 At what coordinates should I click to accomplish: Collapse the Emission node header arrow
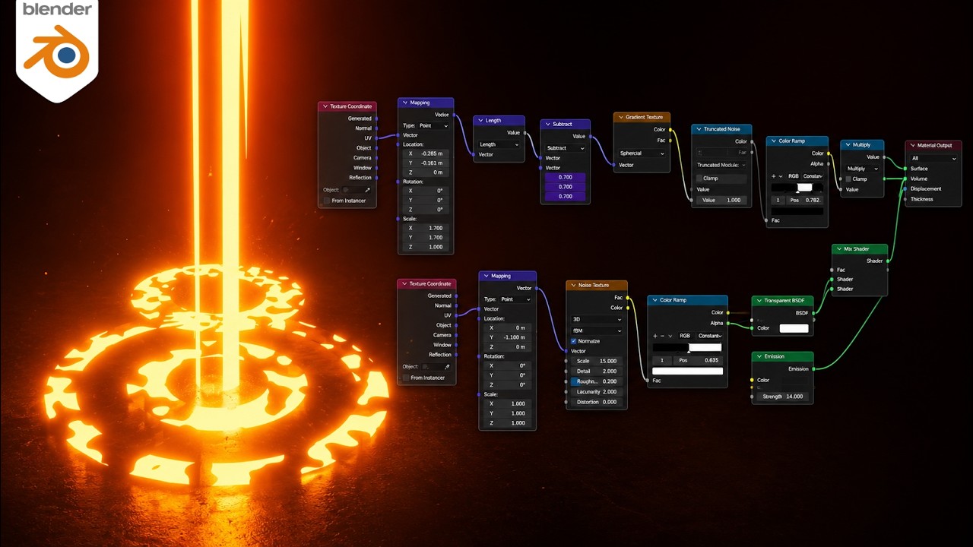[759, 356]
